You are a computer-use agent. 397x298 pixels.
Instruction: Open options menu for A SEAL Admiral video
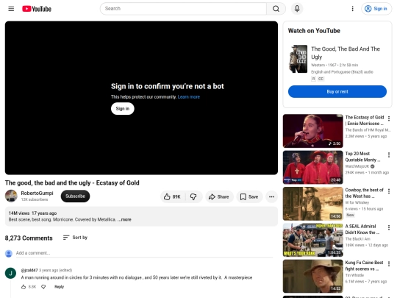click(389, 227)
